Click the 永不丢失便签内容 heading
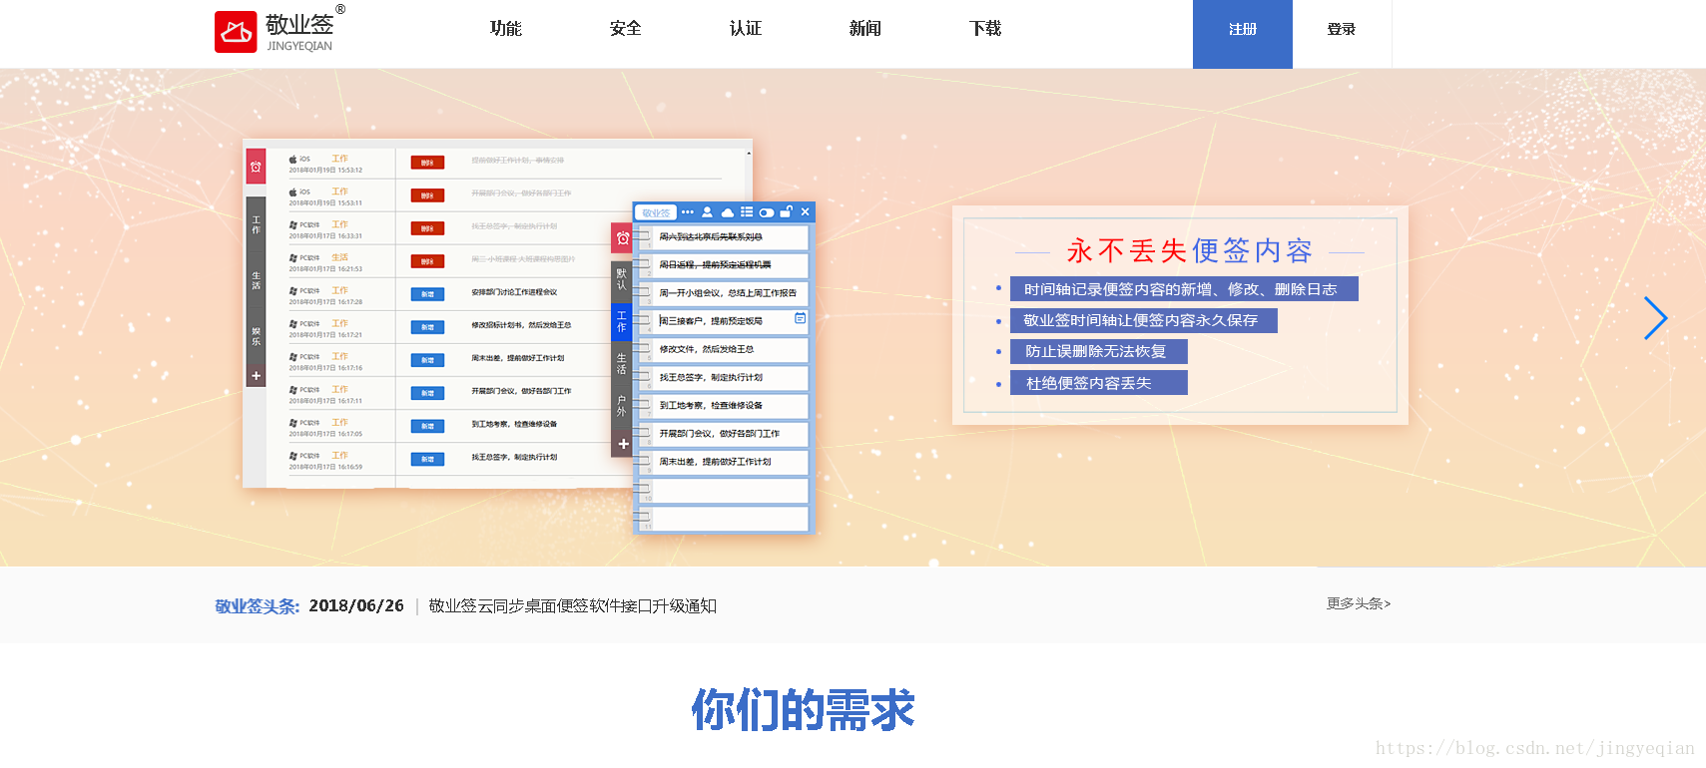The height and width of the screenshot is (768, 1706). pos(1190,250)
